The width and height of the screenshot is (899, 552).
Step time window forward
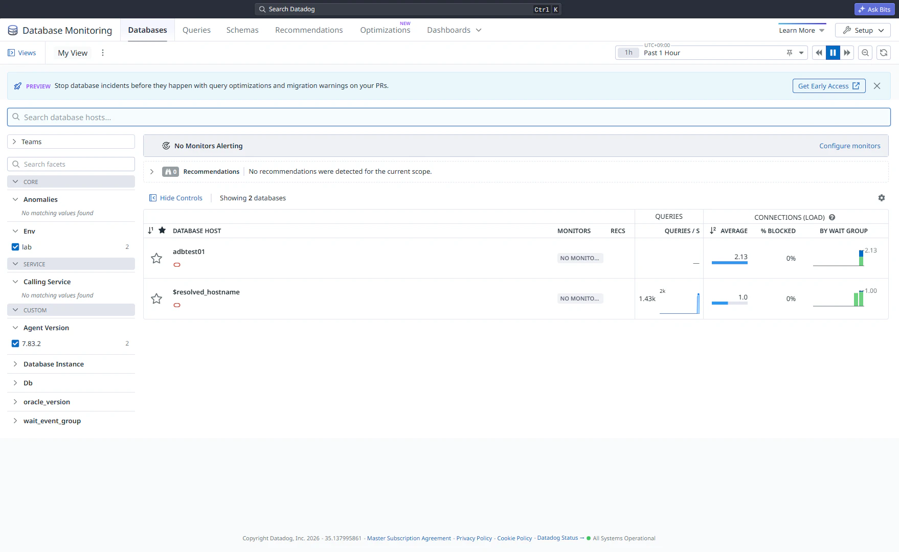[847, 53]
